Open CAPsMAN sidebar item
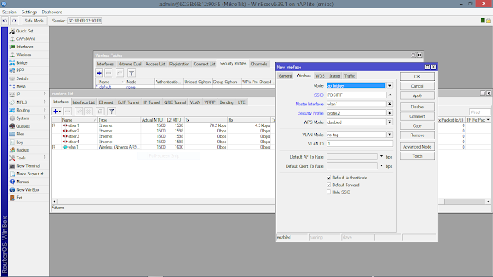The width and height of the screenshot is (493, 277). tap(25, 38)
